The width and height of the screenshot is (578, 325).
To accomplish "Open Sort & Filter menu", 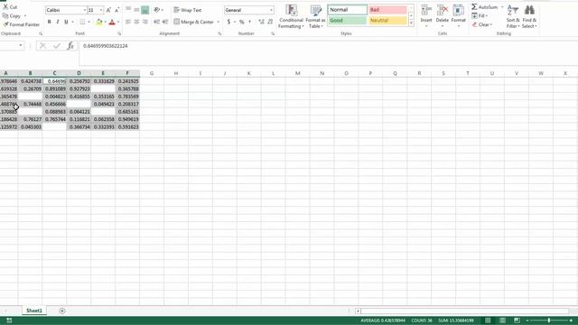I will tap(513, 16).
